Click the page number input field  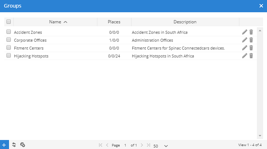point(125,145)
